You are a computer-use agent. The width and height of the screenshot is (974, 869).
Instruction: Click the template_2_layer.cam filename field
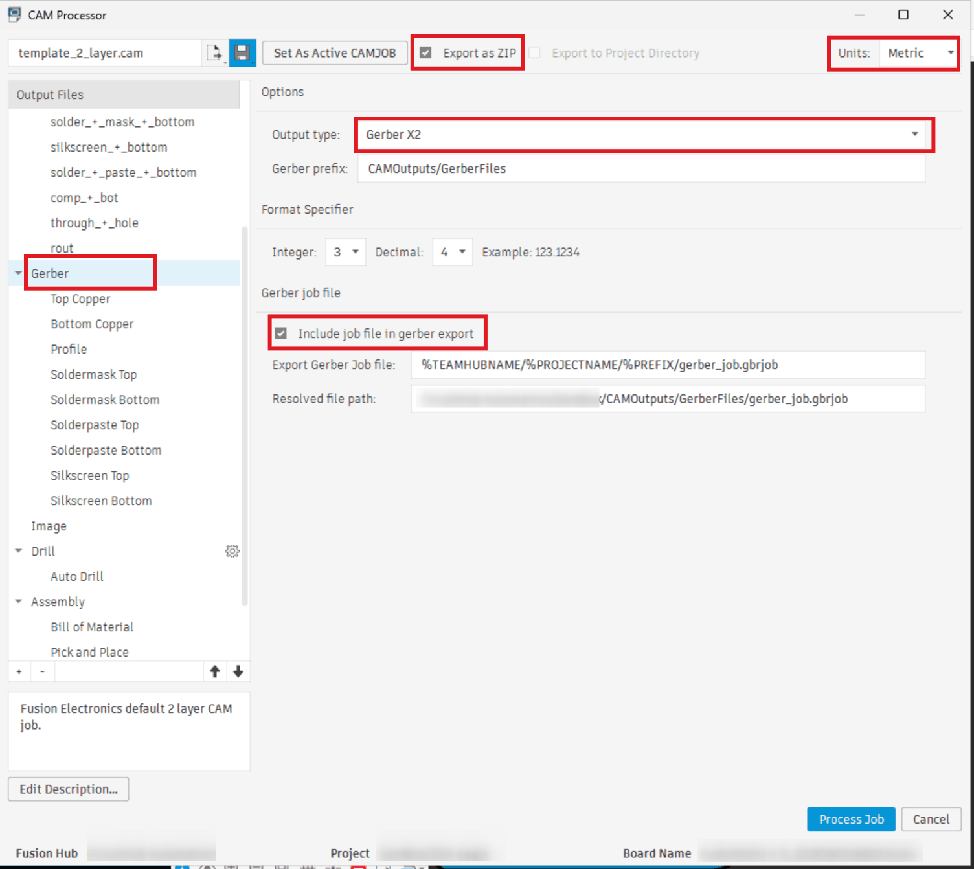[105, 53]
